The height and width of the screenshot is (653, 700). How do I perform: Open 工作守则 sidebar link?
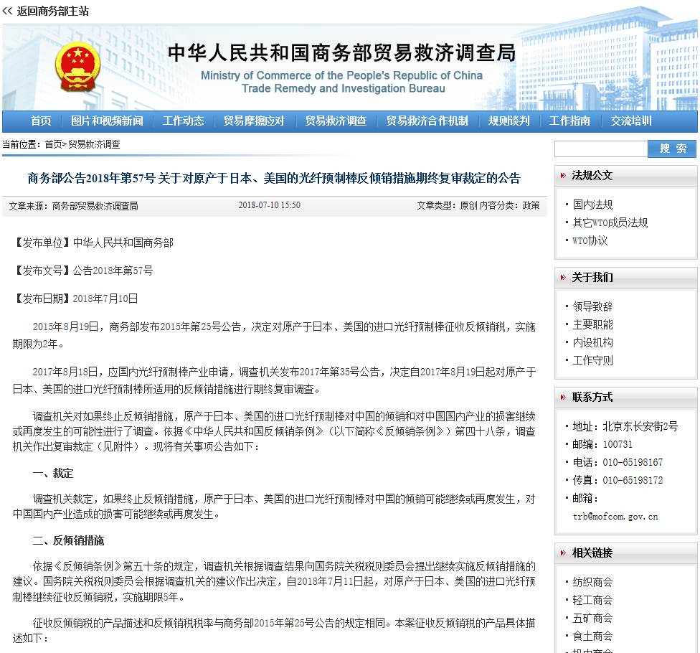click(592, 360)
